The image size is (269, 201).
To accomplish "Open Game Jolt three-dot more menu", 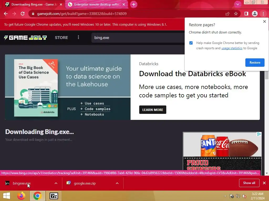I will [x=78, y=37].
